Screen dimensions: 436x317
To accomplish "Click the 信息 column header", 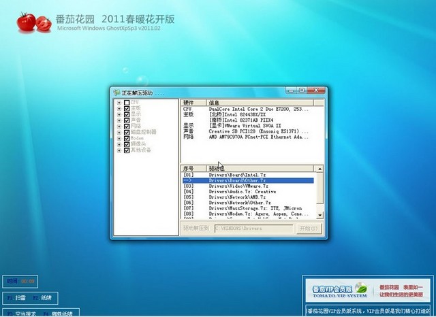I will click(260, 103).
